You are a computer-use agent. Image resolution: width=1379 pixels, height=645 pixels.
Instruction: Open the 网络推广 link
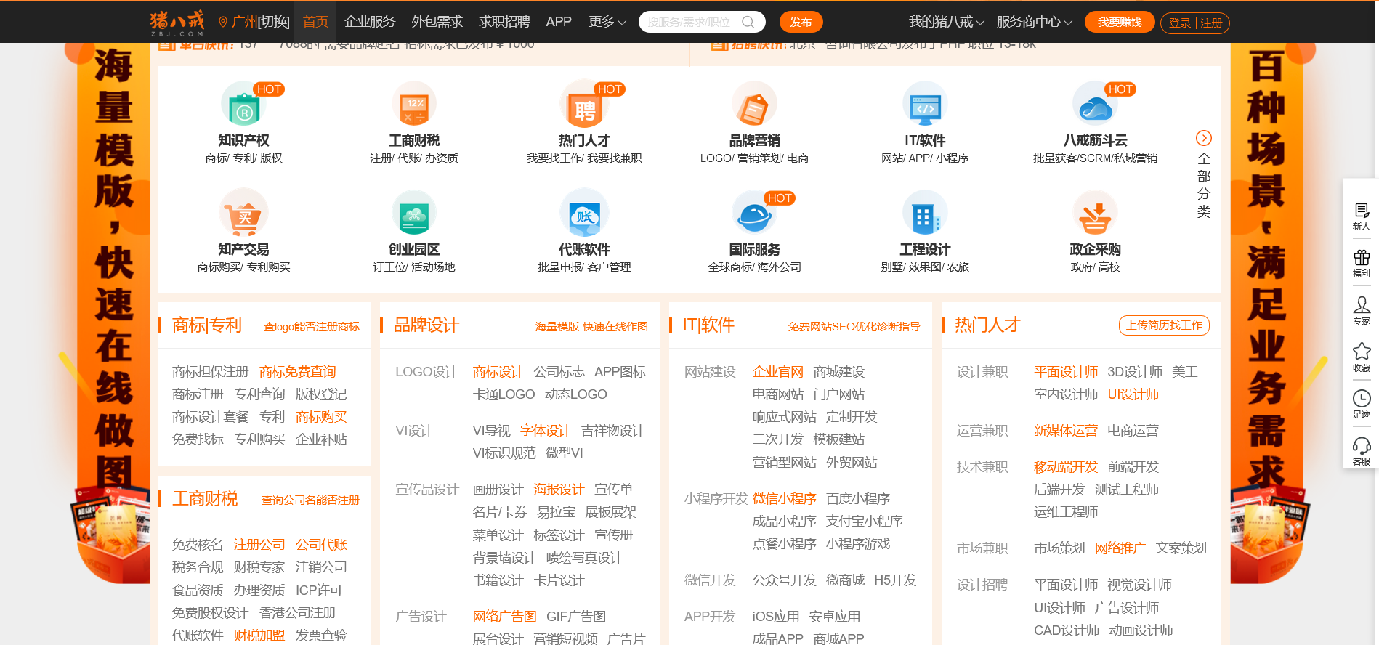(1120, 548)
